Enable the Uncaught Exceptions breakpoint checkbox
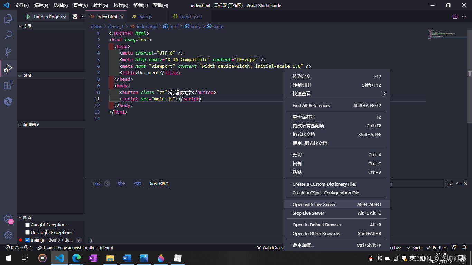 (27, 232)
